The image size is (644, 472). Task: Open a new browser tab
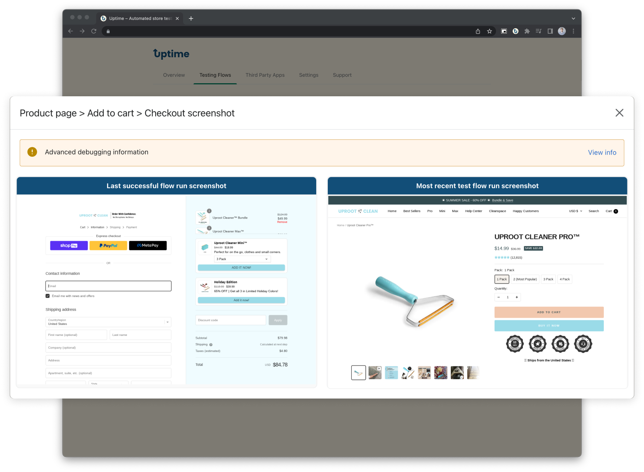(191, 18)
